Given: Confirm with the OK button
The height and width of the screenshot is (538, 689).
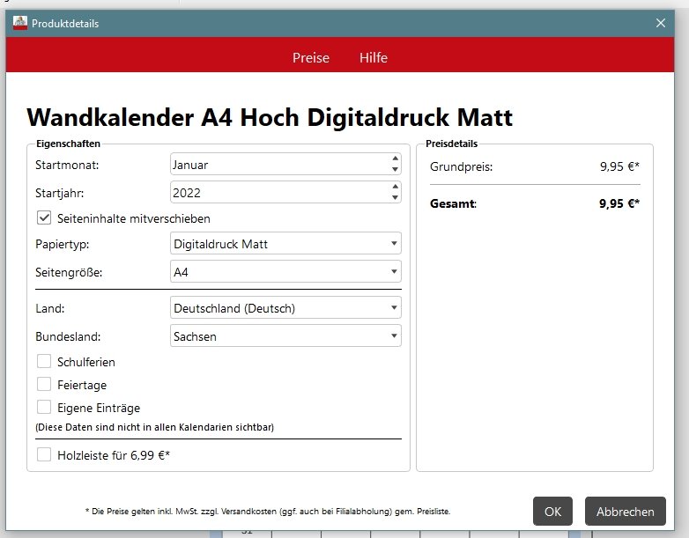Looking at the screenshot, I should click(x=552, y=512).
